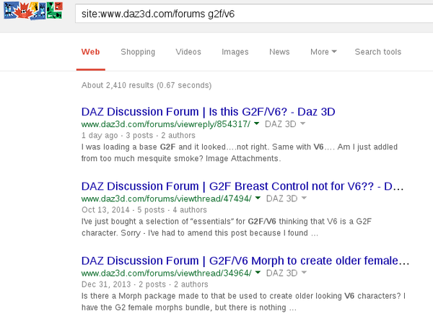Click the search query input field
The image size is (433, 314).
click(x=254, y=14)
